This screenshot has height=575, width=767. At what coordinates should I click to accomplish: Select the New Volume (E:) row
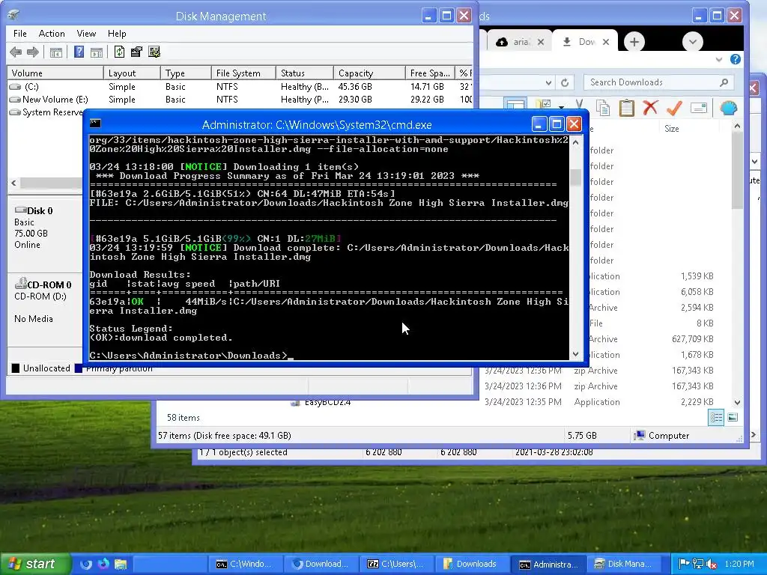tap(240, 100)
